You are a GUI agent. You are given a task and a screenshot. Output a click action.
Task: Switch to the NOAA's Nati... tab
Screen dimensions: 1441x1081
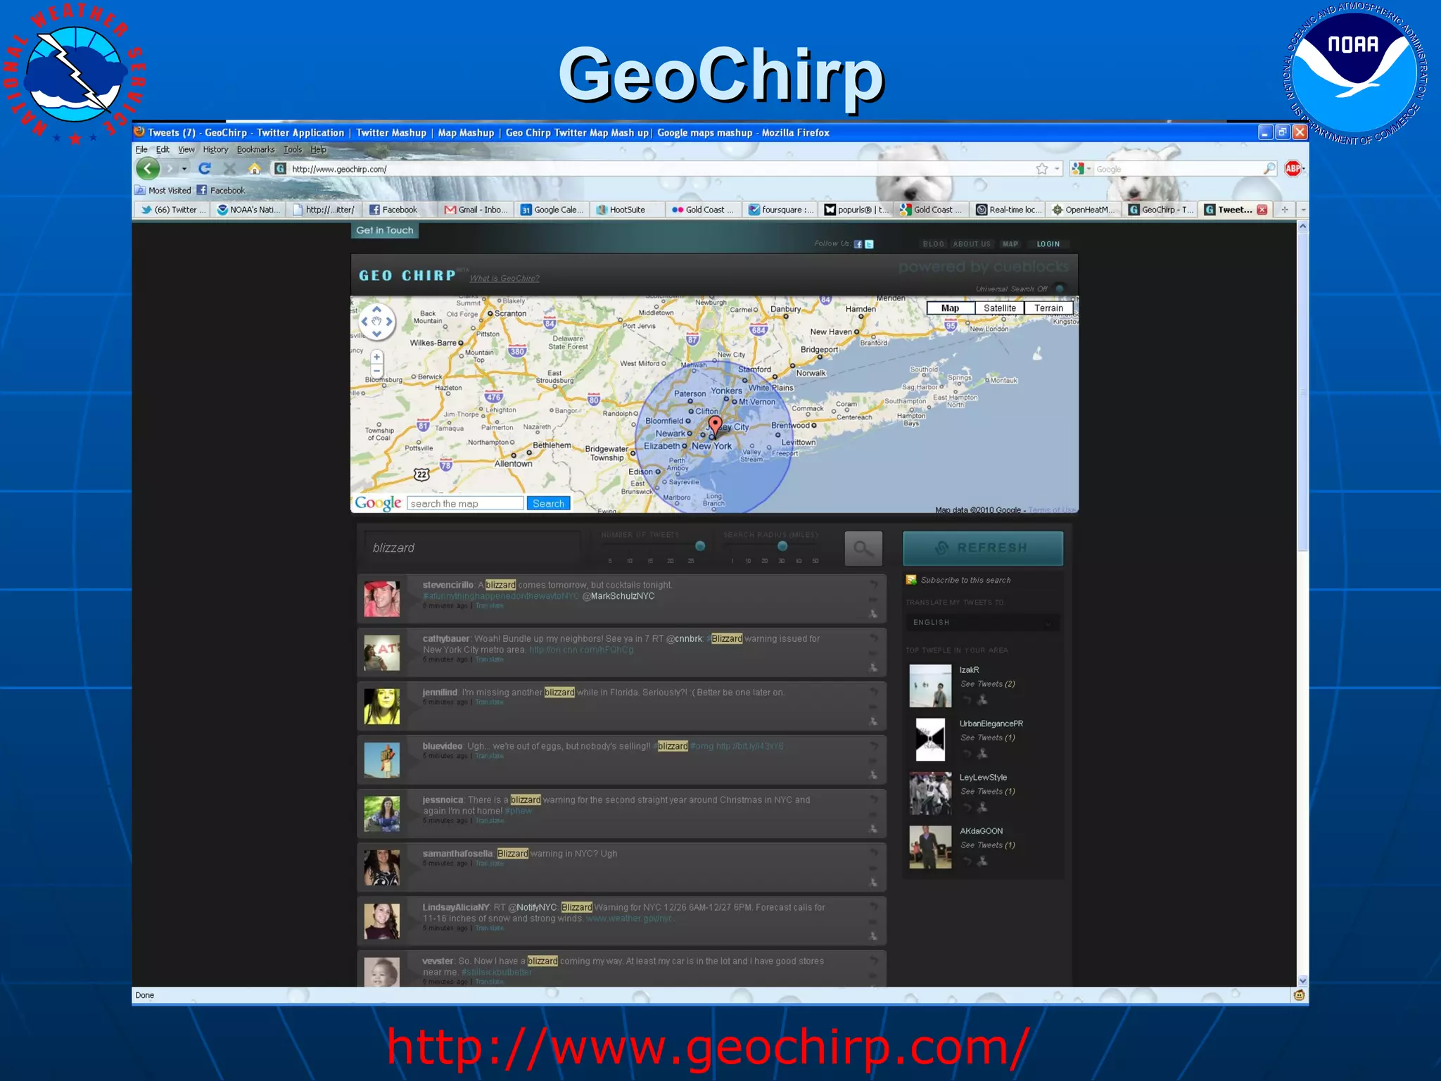point(248,210)
